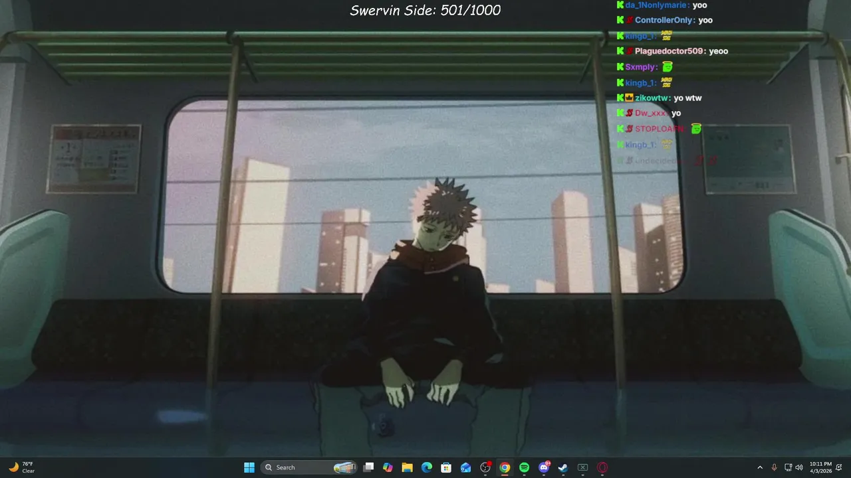
Task: Open Outlook from the taskbar
Action: pos(466,467)
